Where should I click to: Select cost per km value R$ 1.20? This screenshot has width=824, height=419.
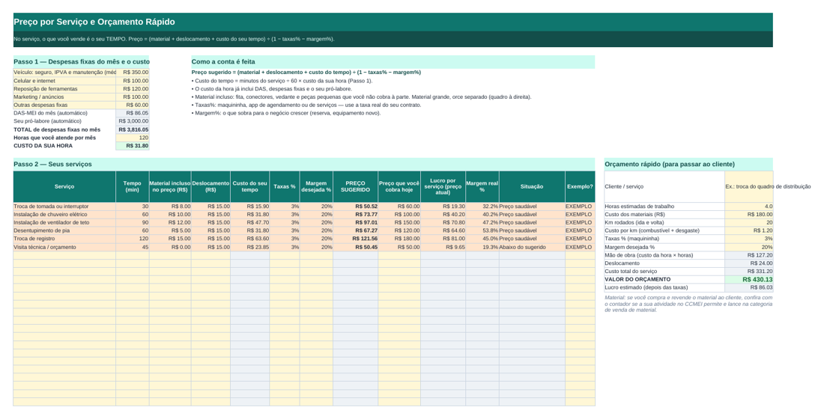749,230
